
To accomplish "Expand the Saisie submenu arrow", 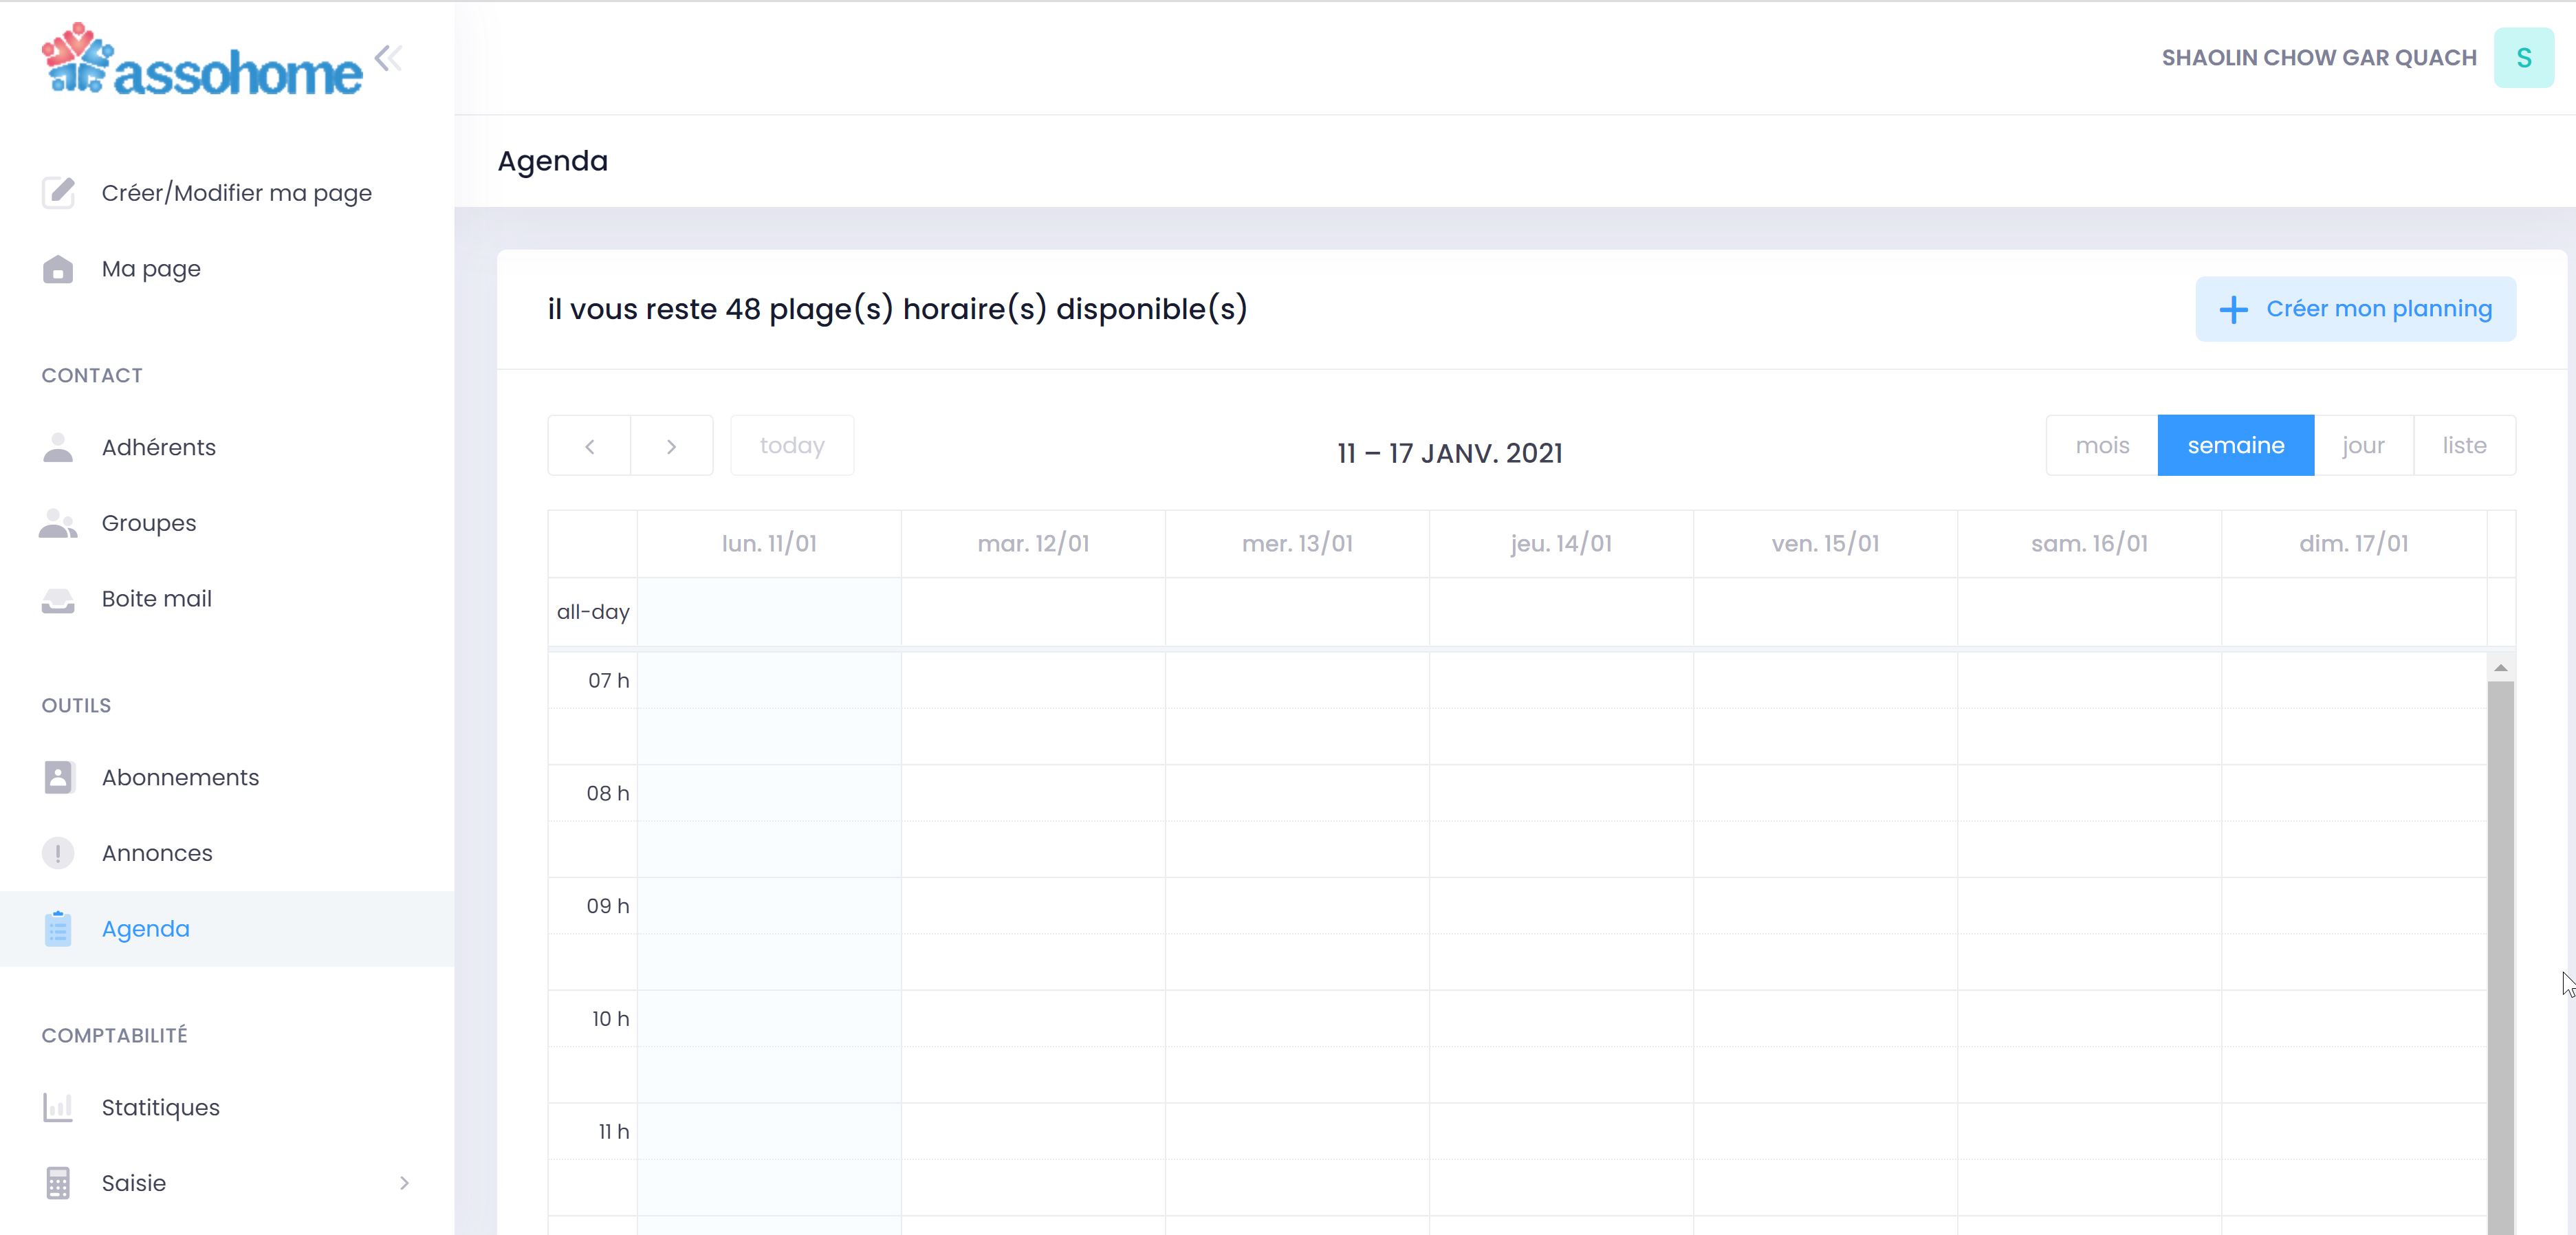I will [x=404, y=1183].
